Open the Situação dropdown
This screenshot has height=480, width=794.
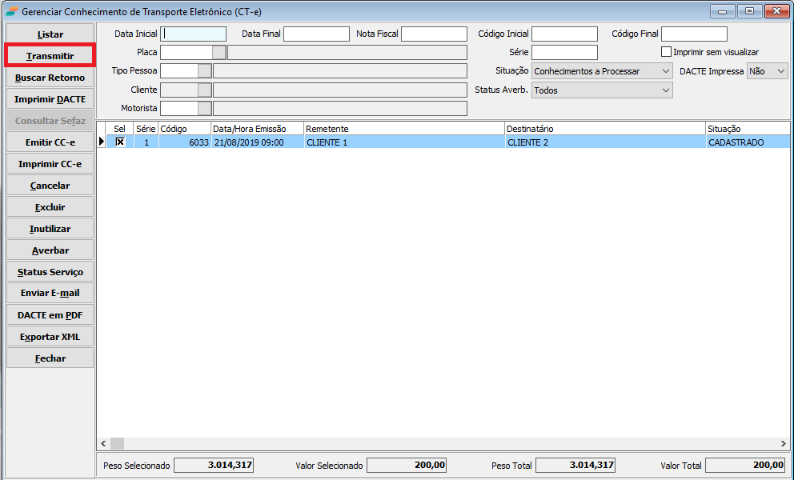point(666,71)
